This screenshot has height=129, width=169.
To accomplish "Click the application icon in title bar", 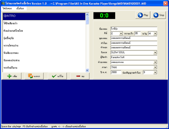I will (3, 3).
